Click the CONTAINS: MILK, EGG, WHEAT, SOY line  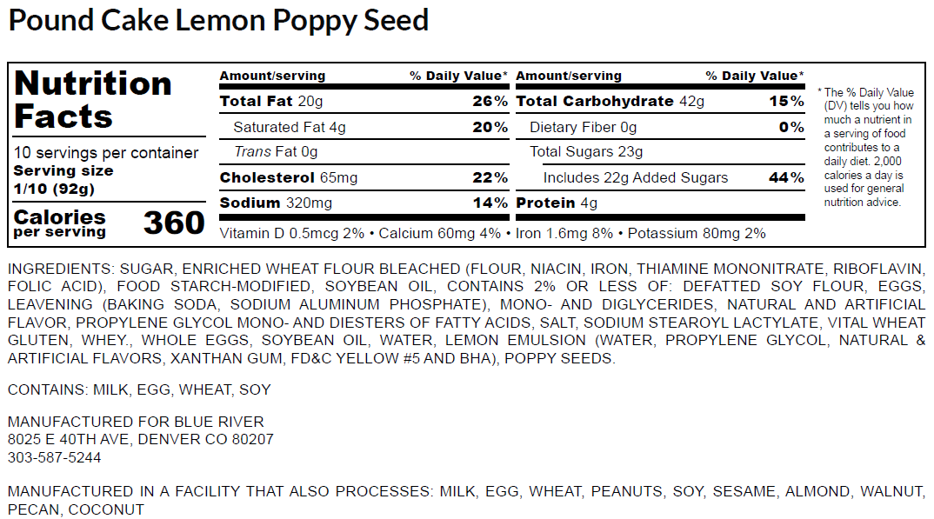click(x=139, y=390)
